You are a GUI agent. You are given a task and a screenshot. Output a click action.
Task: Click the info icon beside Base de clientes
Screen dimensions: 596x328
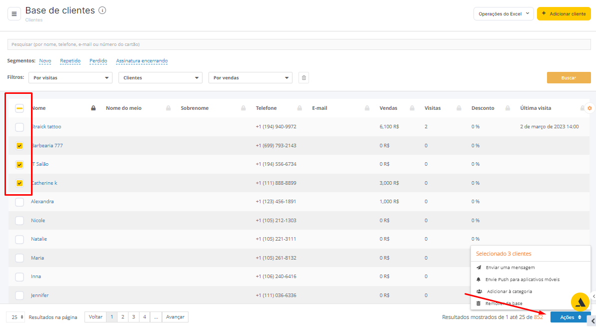point(102,10)
